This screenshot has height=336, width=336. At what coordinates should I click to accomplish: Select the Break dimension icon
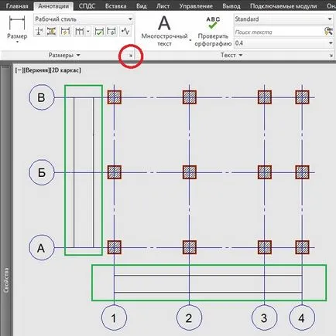click(39, 32)
